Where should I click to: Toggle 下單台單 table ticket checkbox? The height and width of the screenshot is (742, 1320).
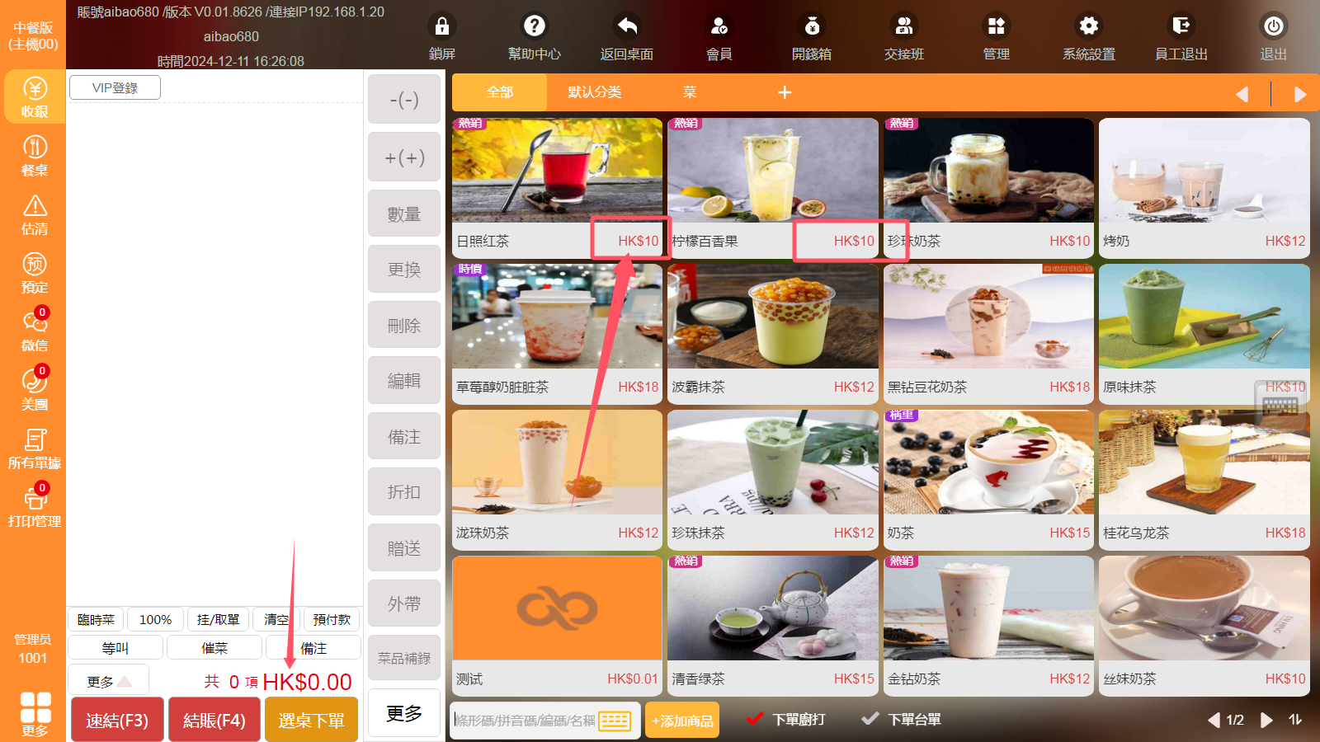click(x=900, y=719)
